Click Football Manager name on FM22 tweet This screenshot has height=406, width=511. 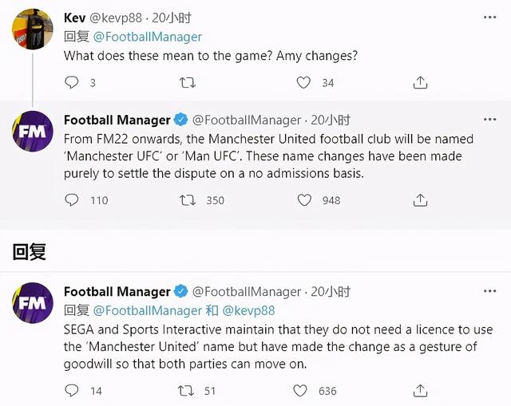[117, 120]
